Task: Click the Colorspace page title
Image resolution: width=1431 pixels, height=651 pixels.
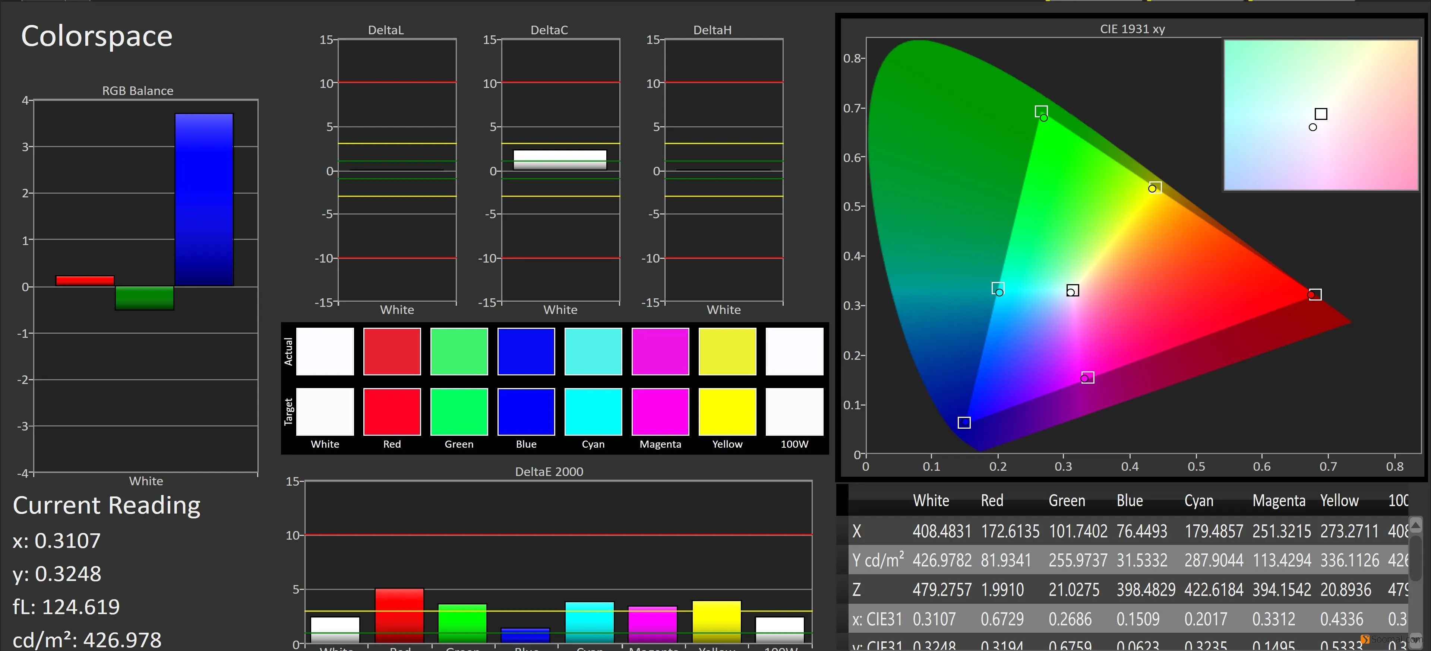Action: 97,36
